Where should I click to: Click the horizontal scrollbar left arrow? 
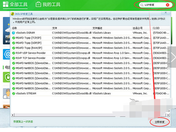pyautogui.click(x=13, y=115)
